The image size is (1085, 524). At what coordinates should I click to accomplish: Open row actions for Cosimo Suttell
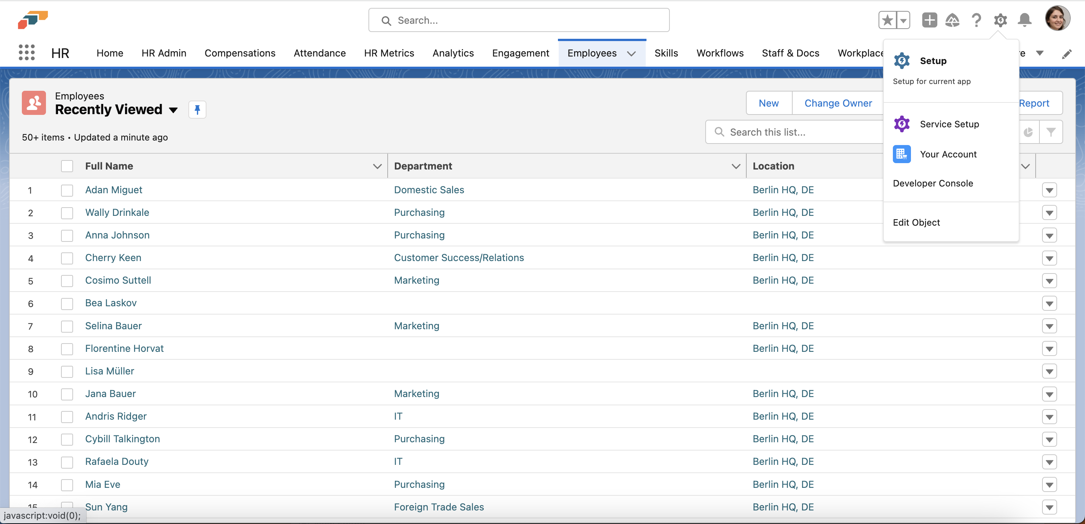point(1049,281)
